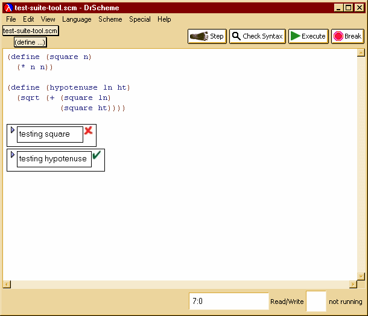Expand the testing square test box
368x316 pixels.
tap(13, 129)
